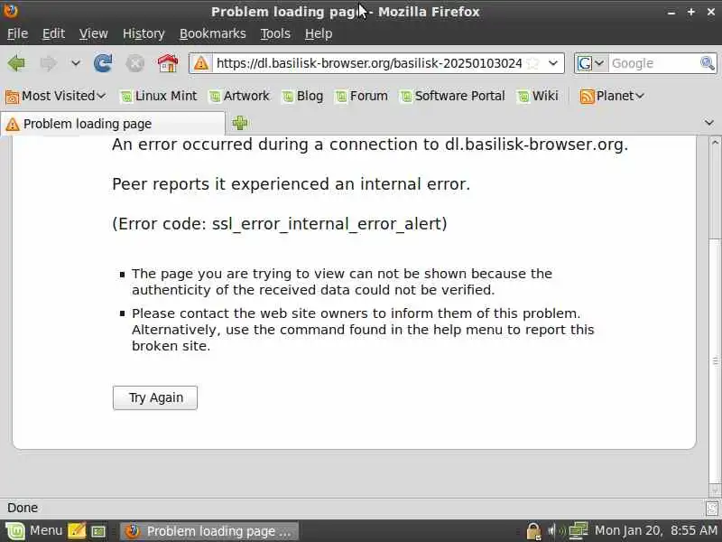Click the greyed-out forward arrow button

(48, 63)
